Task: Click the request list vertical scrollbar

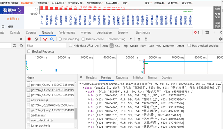Action: (x=76, y=113)
